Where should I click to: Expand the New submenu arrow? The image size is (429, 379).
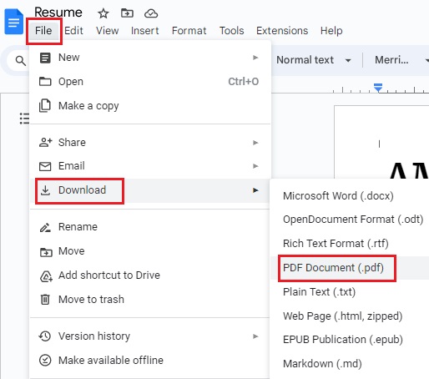point(255,58)
